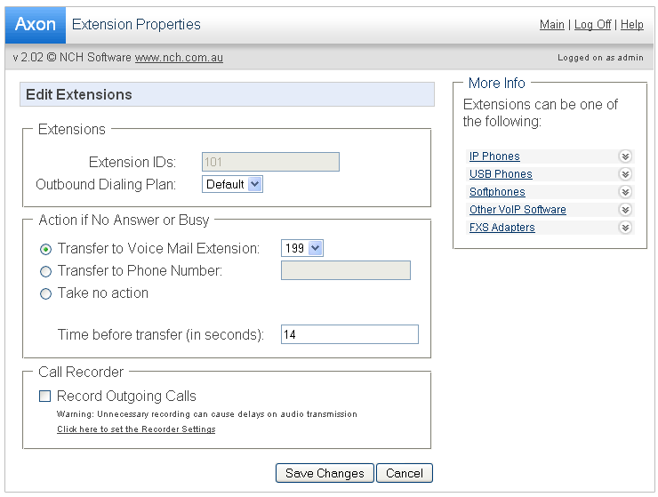Expand the IP Phones chevron icon
The image size is (658, 497).
click(x=625, y=156)
